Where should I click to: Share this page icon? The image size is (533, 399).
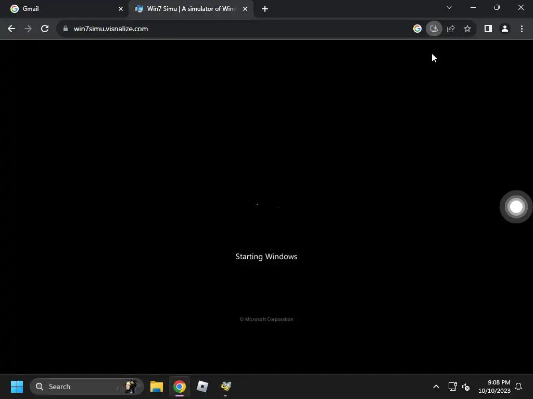tap(451, 29)
